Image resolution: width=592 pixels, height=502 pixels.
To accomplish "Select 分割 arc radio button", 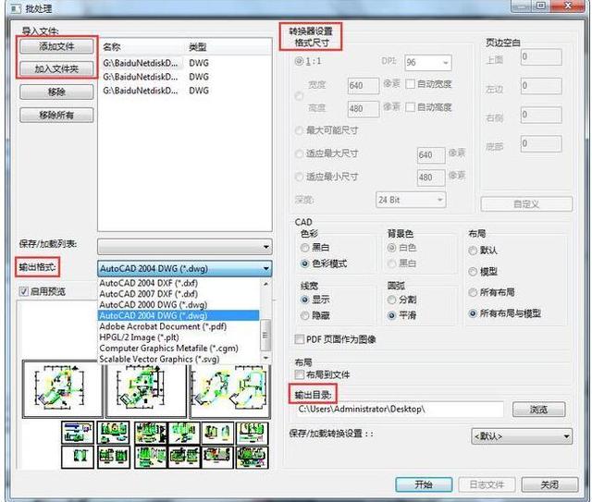I will tap(392, 300).
